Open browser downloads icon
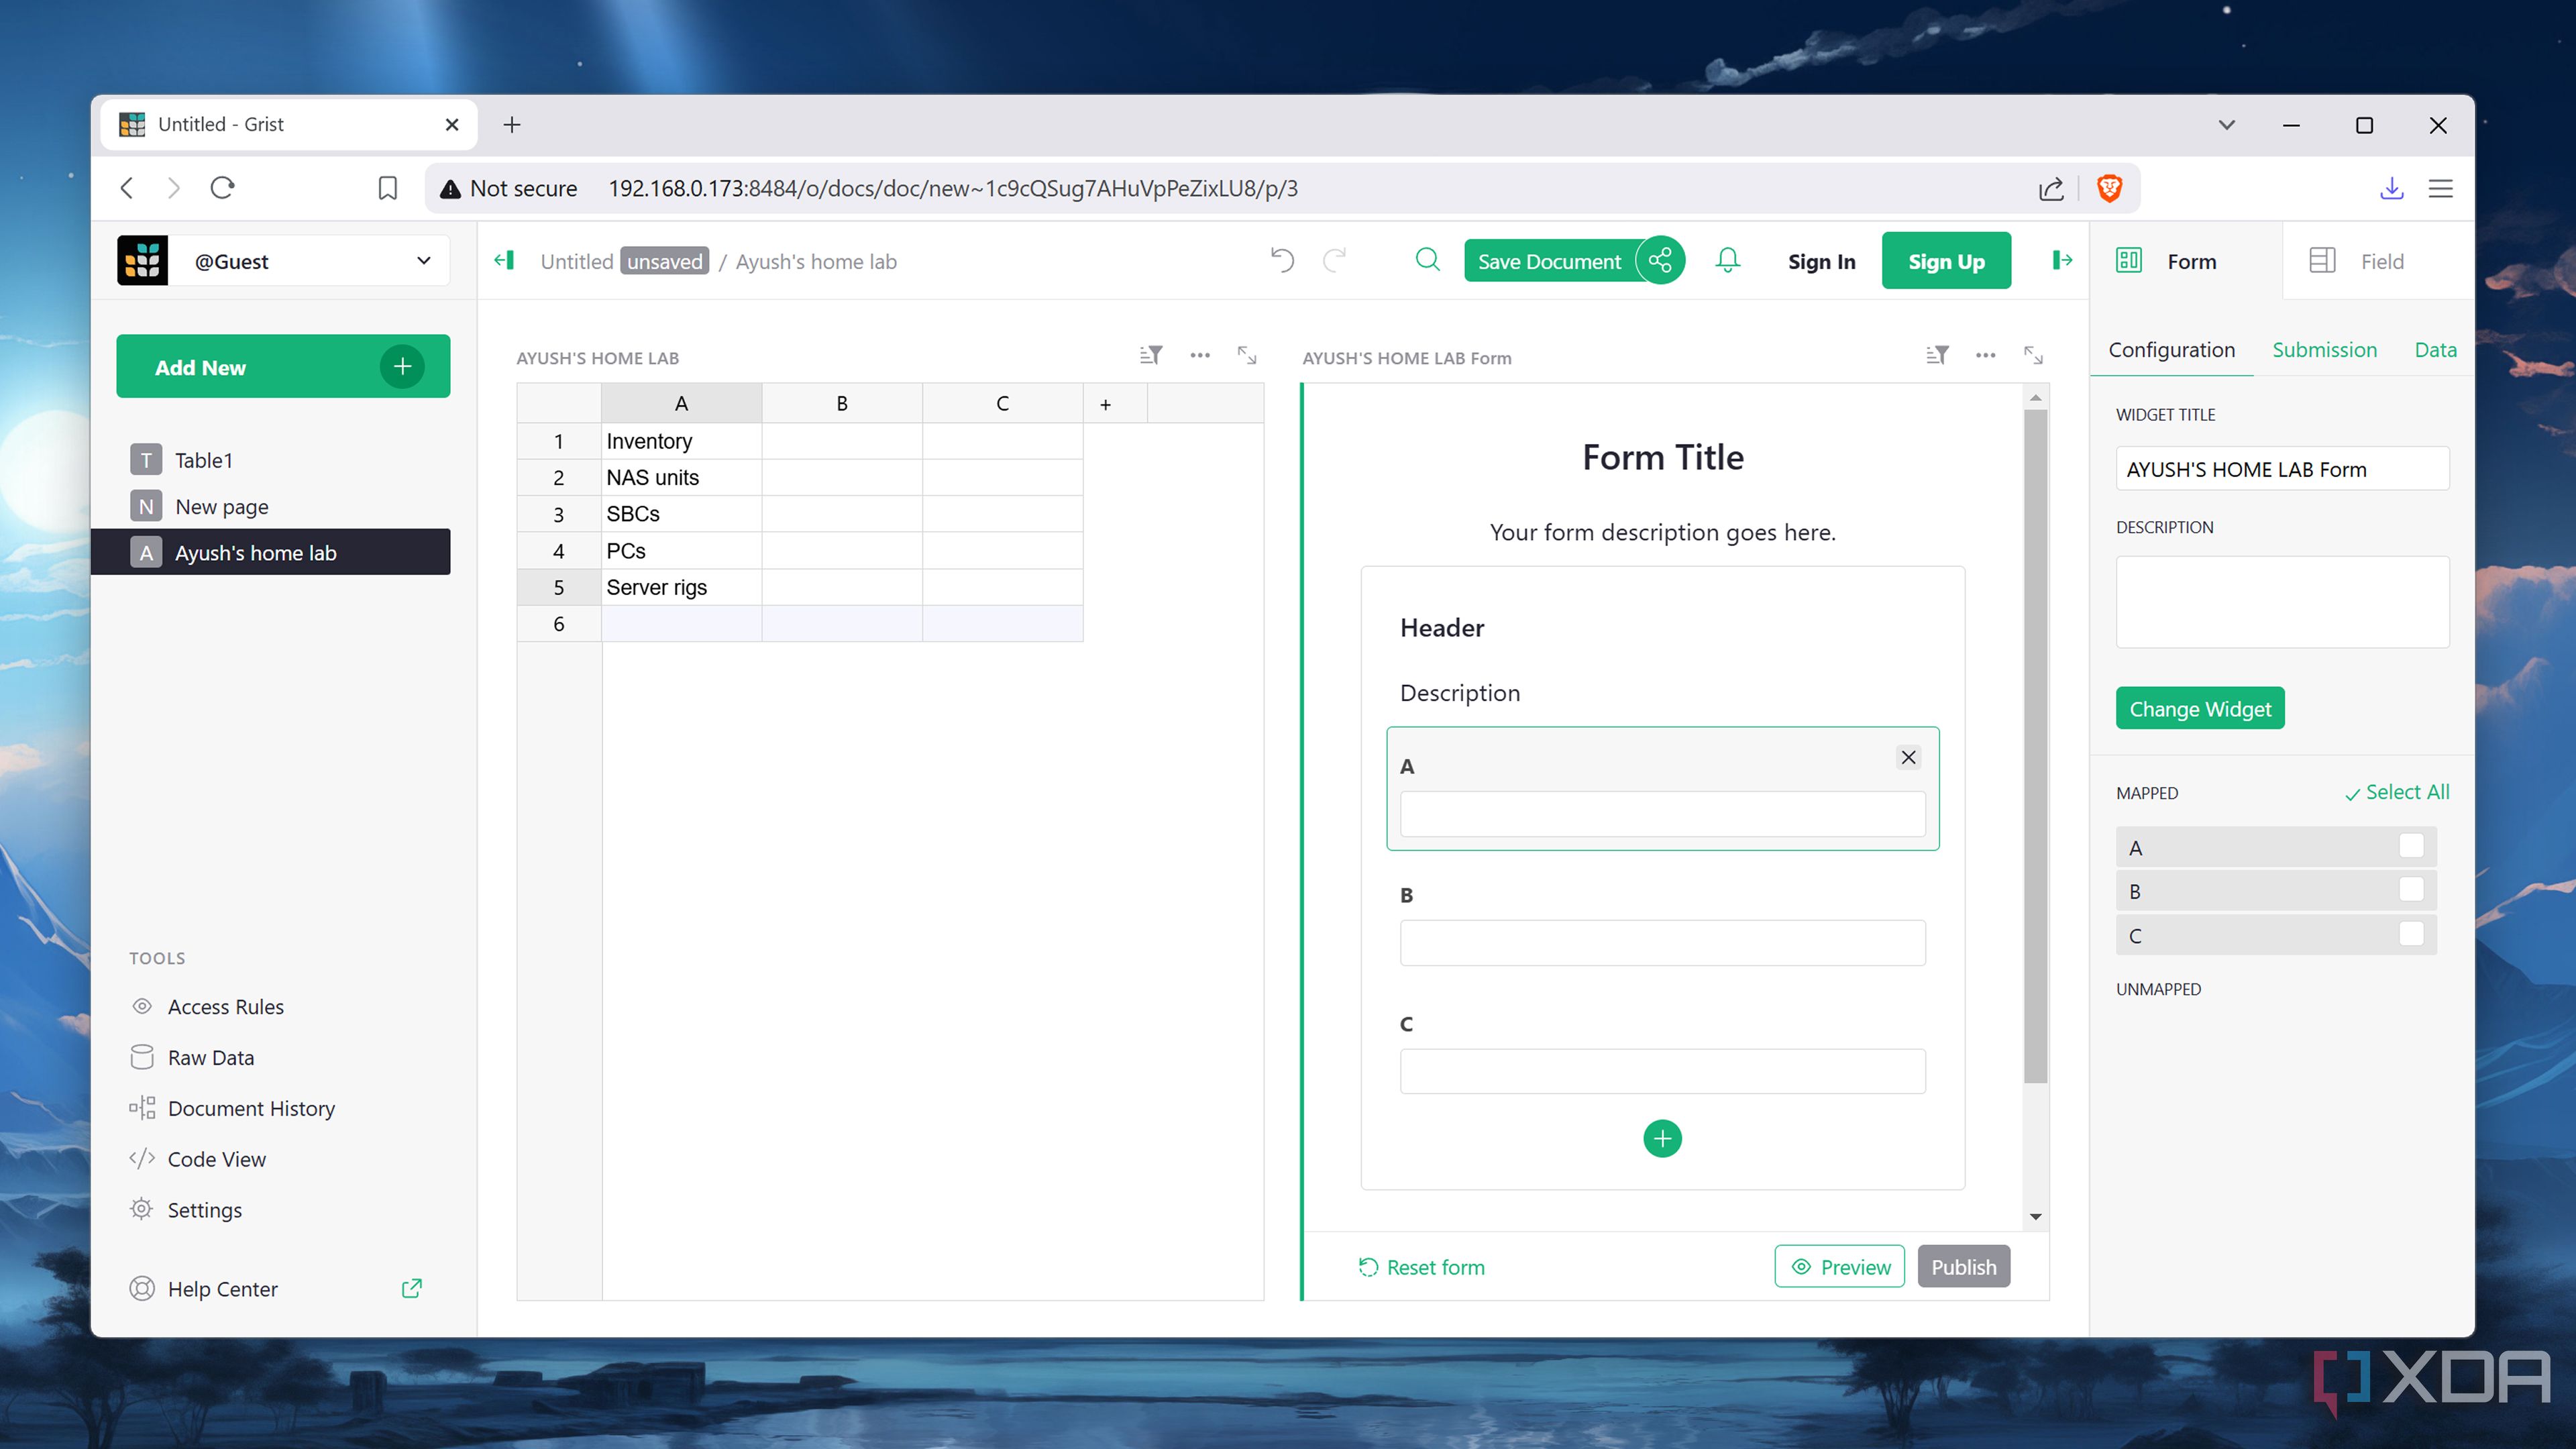 coord(2391,188)
